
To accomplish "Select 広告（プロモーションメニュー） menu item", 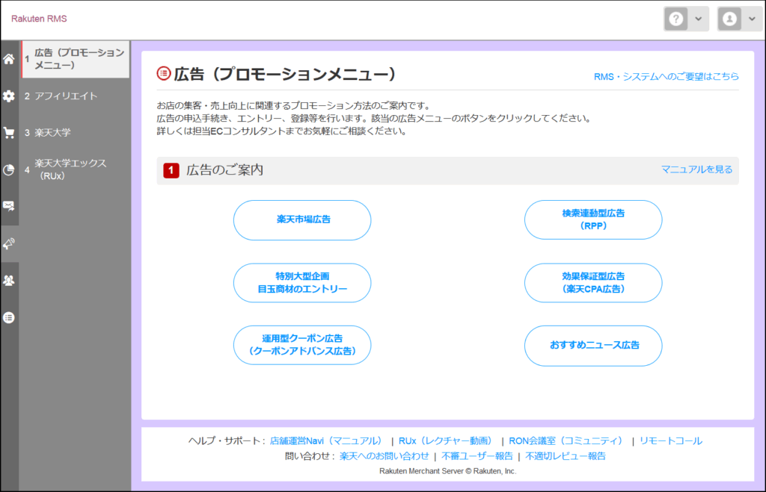I will click(76, 59).
